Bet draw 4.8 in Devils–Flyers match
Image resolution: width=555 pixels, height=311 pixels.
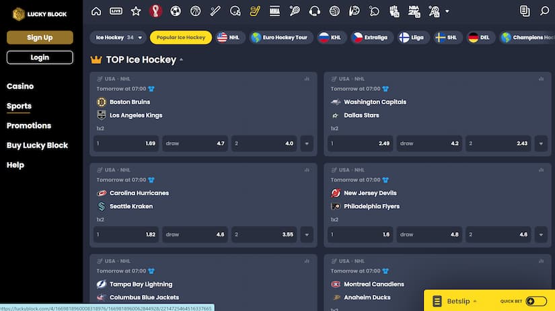[429, 234]
